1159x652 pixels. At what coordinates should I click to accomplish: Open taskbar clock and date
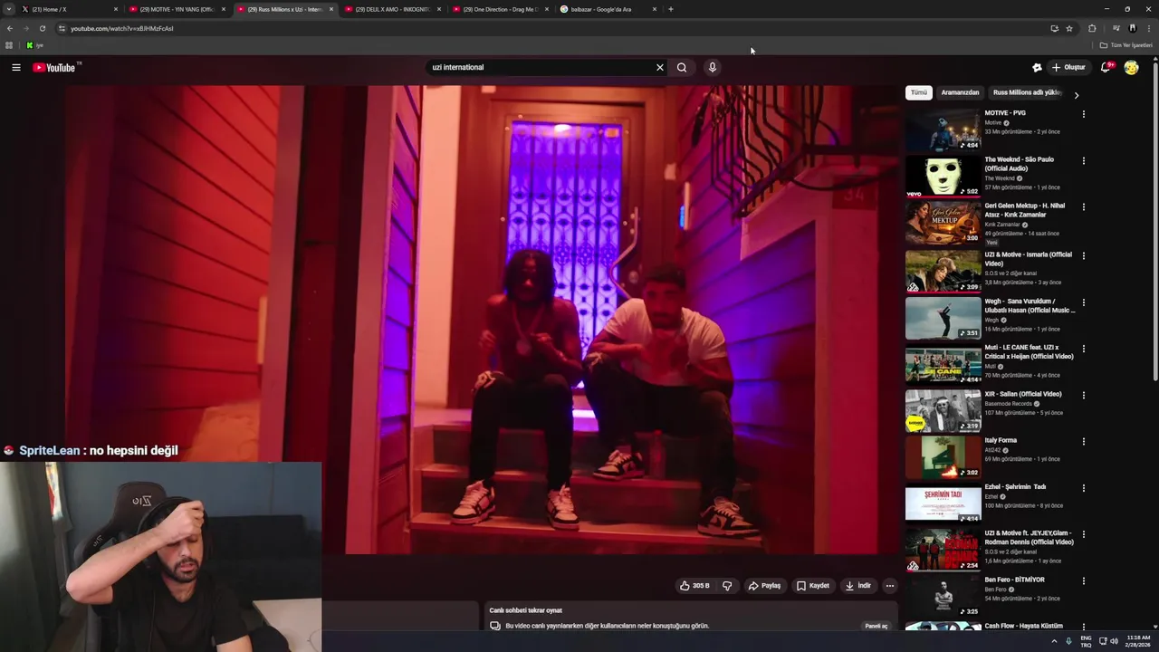click(x=1138, y=642)
